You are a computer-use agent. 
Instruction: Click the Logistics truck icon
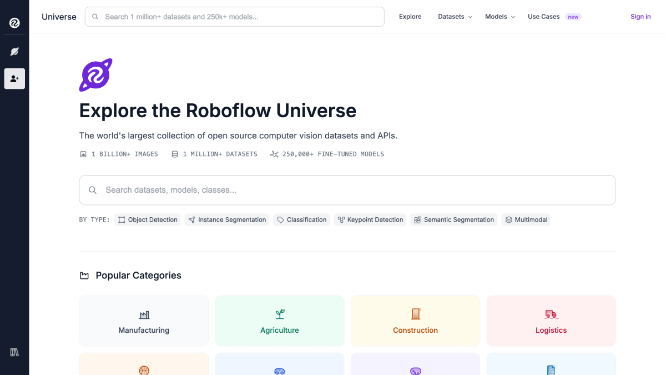pos(551,314)
